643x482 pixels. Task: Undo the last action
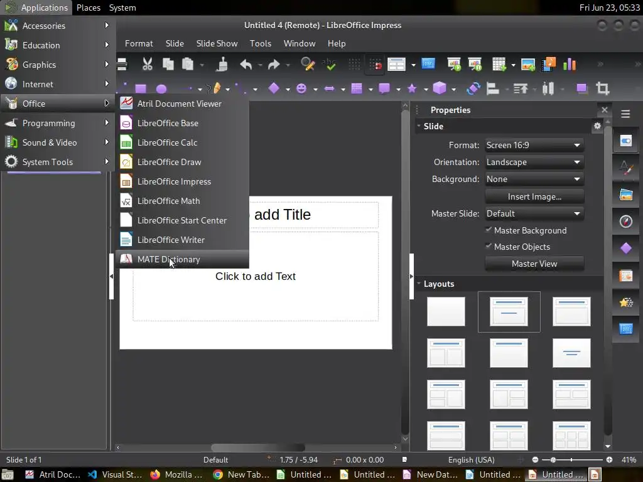coord(246,65)
